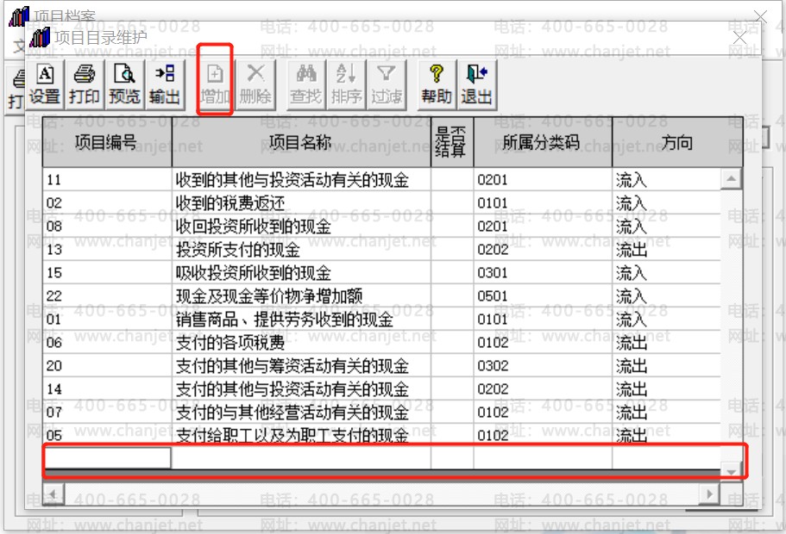Open the 过滤 (Filter) funnel icon
Screen dimensions: 786x534
click(386, 84)
